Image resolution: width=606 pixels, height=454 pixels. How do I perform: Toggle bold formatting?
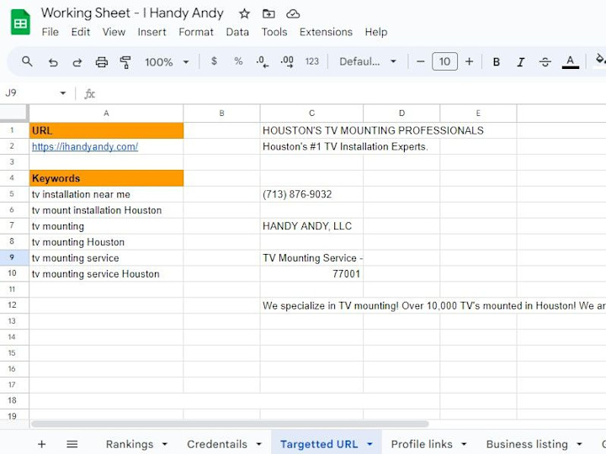coord(497,61)
